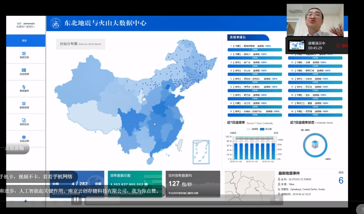364x214 pixels.
Task: Open the 基础信息 document icon in the sidebar
Action: tap(24, 120)
